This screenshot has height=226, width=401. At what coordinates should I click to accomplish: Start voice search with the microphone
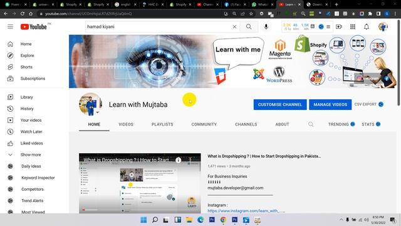click(266, 26)
